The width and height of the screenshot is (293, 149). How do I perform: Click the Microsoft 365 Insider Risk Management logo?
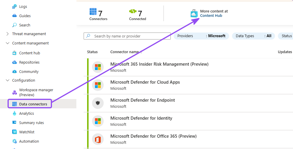point(98,67)
